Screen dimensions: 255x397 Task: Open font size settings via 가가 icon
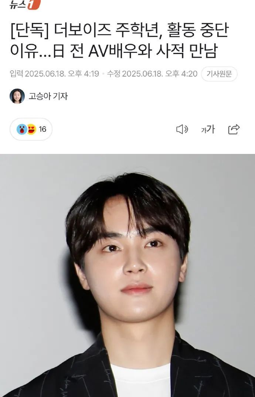click(x=208, y=129)
